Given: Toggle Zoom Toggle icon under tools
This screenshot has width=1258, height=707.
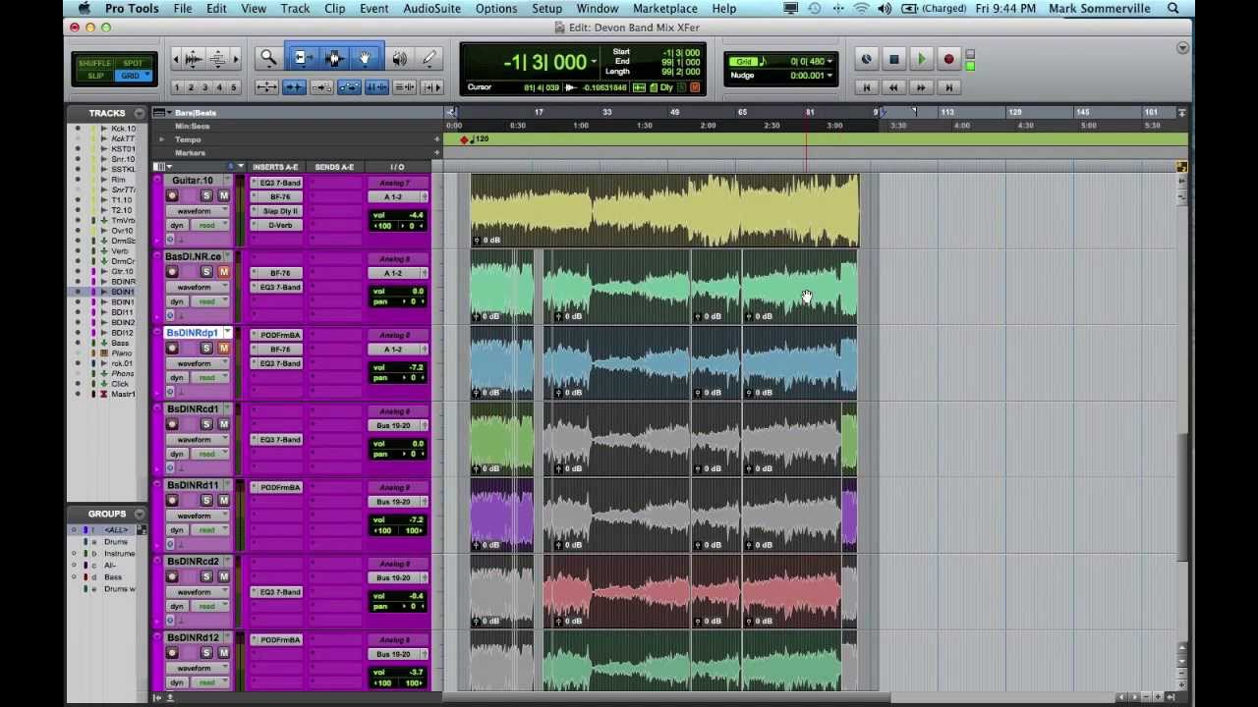Looking at the screenshot, I should point(266,87).
